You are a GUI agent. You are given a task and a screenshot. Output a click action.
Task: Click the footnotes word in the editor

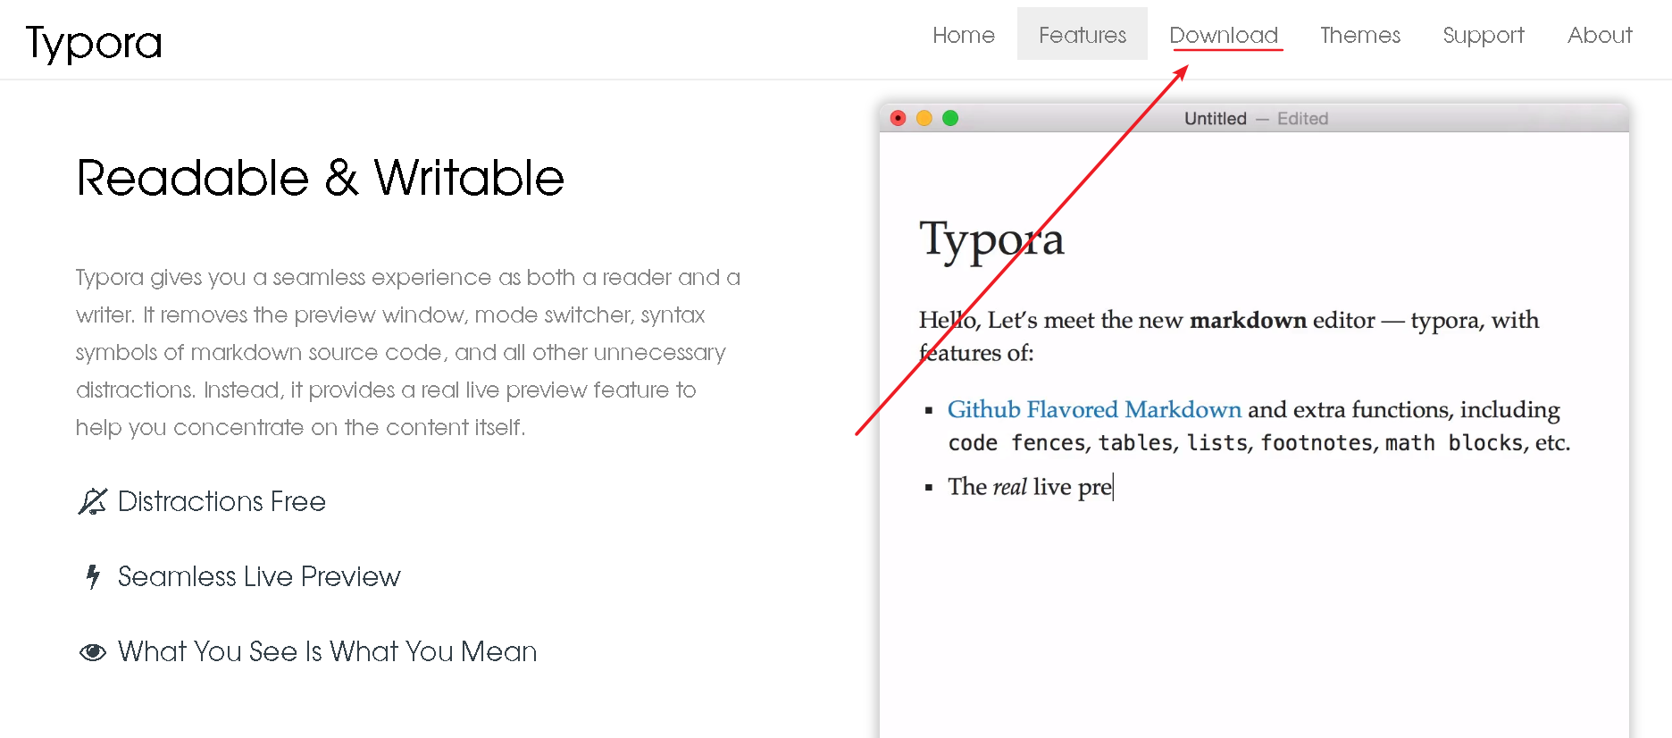click(x=1317, y=443)
